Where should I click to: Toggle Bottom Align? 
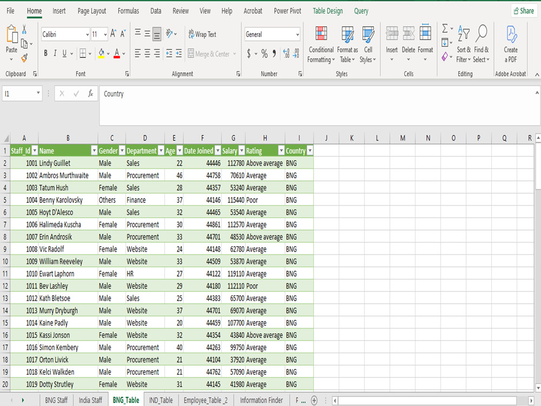point(157,34)
